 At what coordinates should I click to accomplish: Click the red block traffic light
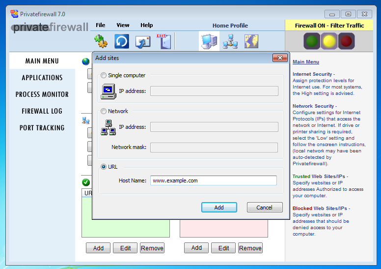pos(346,41)
